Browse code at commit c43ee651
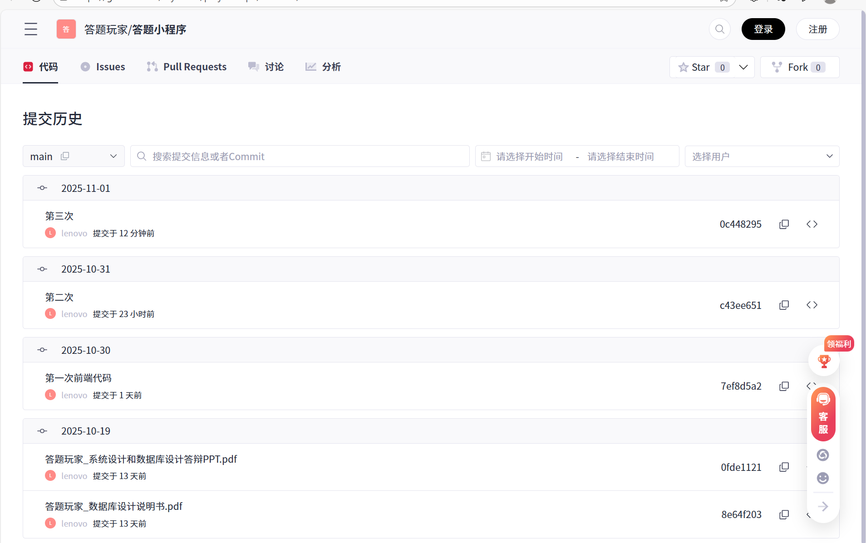Image resolution: width=866 pixels, height=543 pixels. (812, 305)
